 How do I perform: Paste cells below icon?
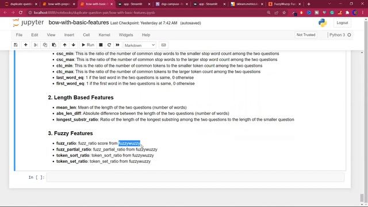tap(54, 45)
